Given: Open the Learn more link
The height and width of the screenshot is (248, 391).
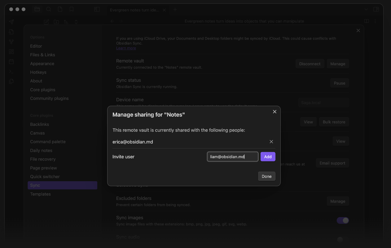Looking at the screenshot, I should click(126, 48).
